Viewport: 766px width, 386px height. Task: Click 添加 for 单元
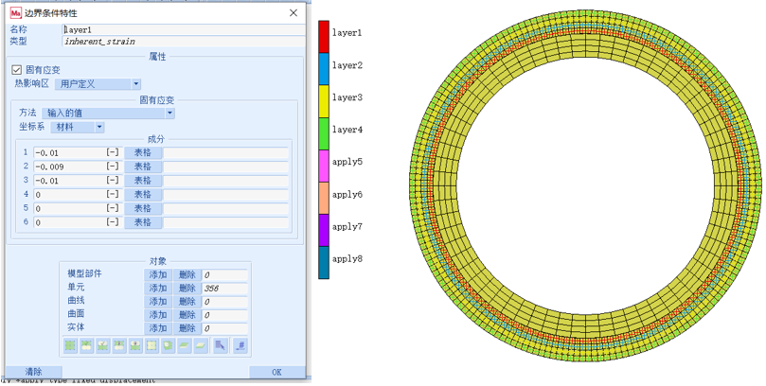point(158,288)
